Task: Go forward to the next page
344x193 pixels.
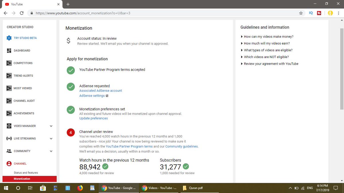Action: pos(13,13)
